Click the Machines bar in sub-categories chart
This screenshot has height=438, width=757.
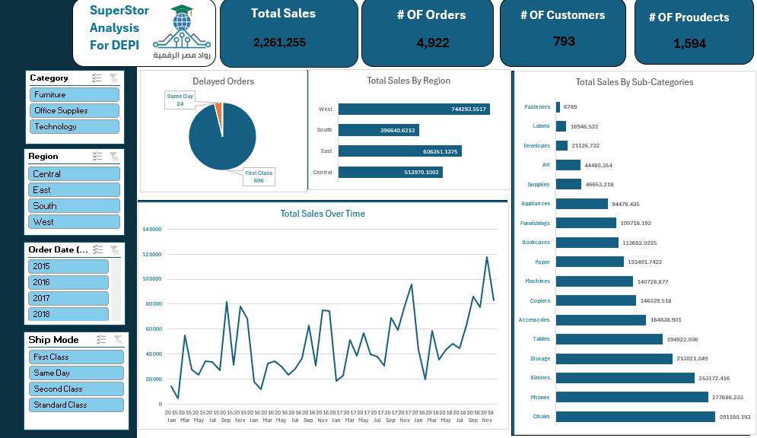point(594,281)
